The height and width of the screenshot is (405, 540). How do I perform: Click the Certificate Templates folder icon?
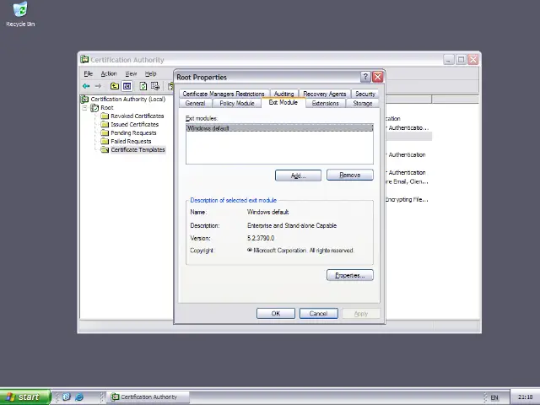pos(105,150)
